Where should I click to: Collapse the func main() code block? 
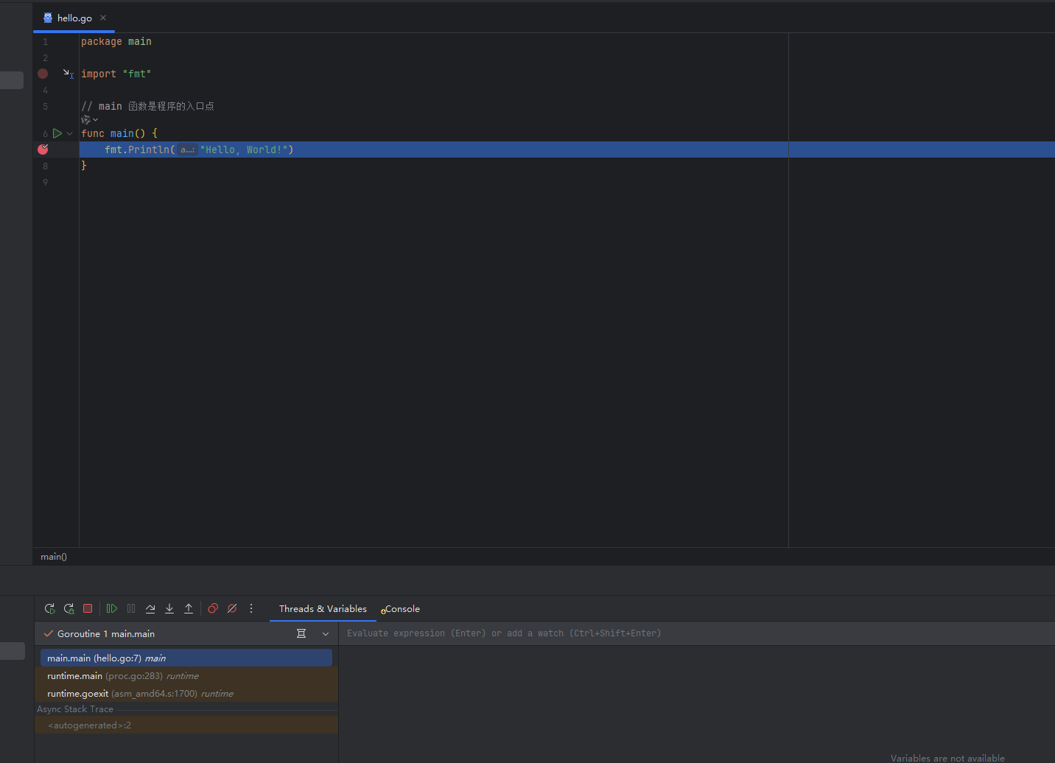pyautogui.click(x=70, y=133)
